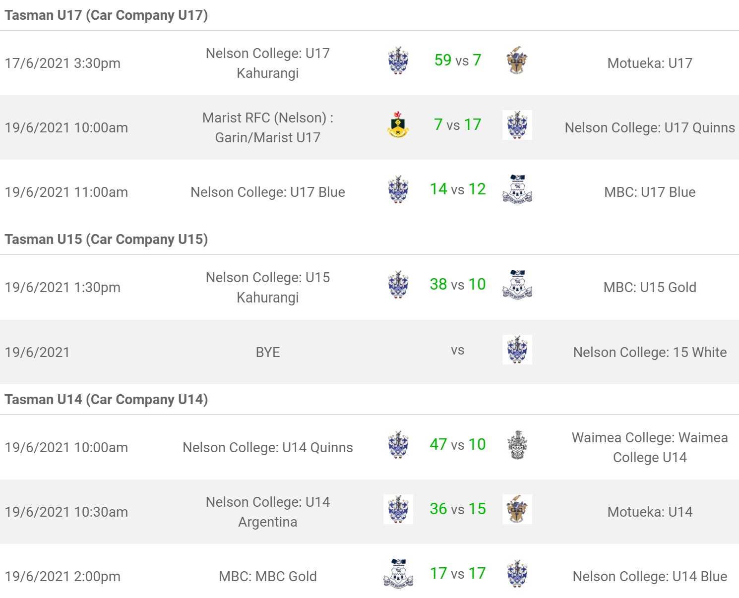Click Nelson College crest beside U17 Kahurangi

point(398,60)
